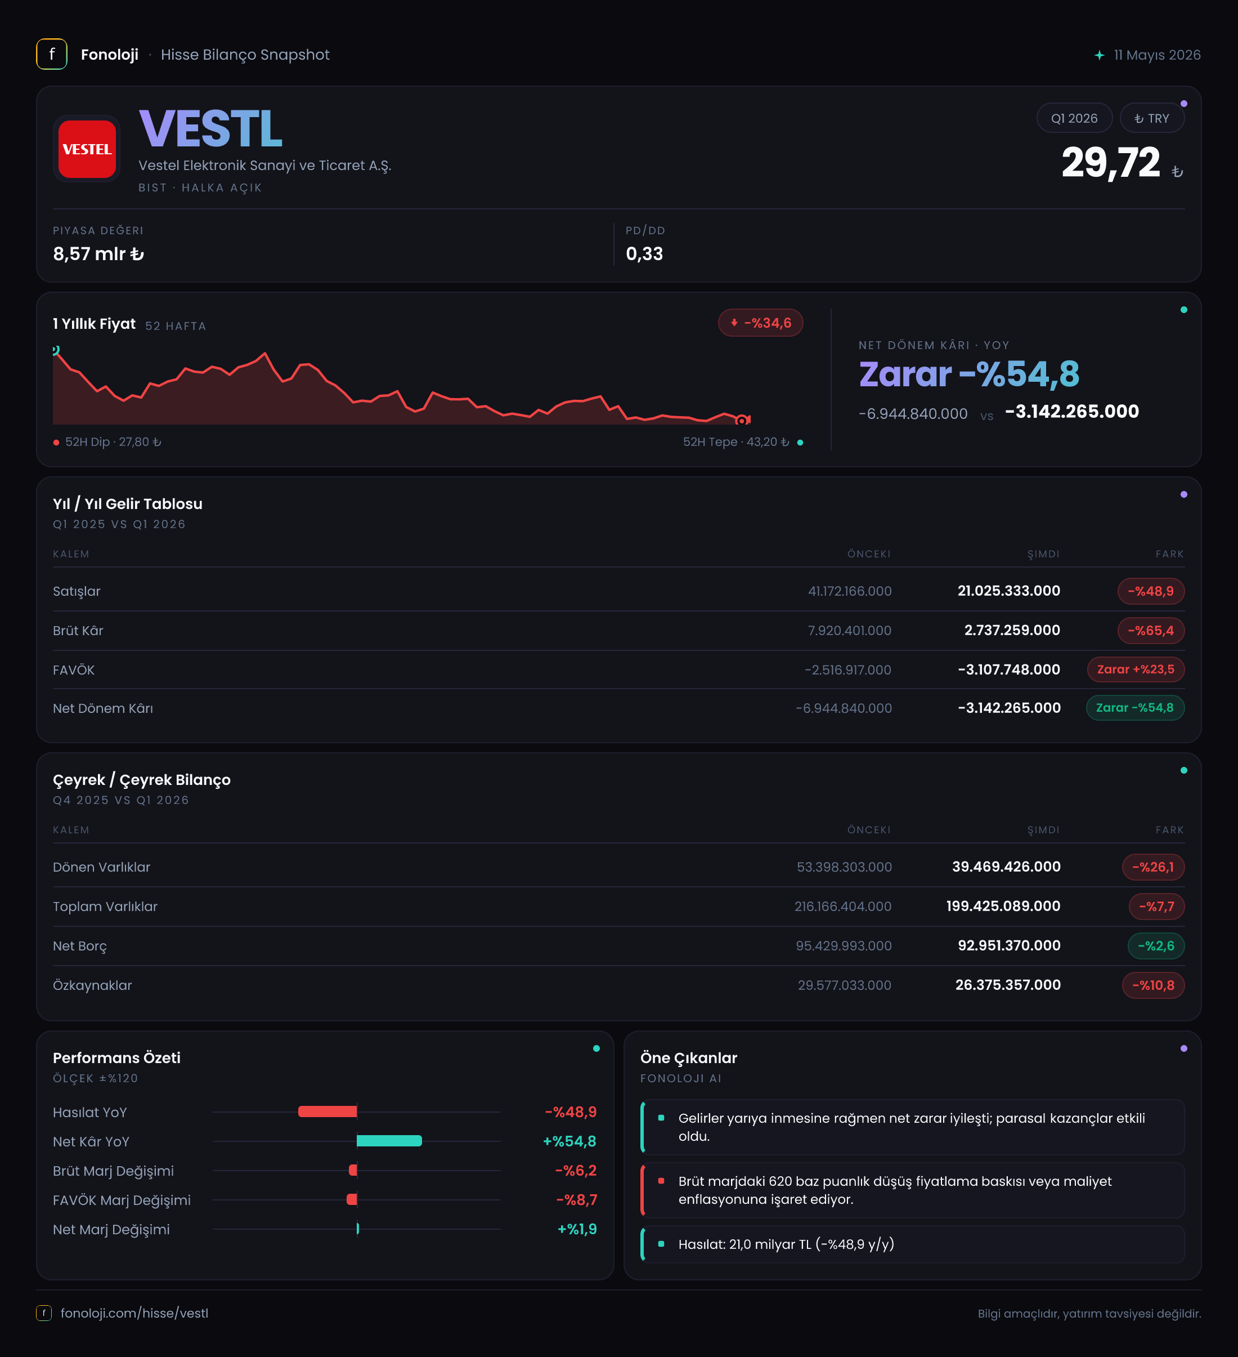This screenshot has height=1357, width=1238.
Task: Click the Özkaynaklar -%10,8 badge
Action: (1153, 985)
